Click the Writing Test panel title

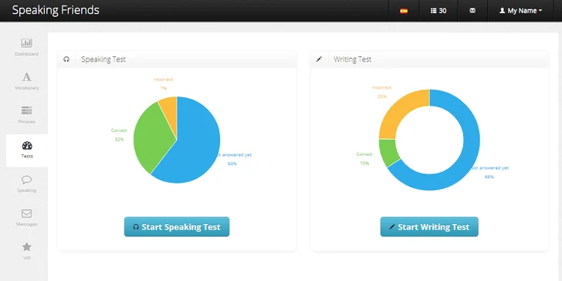pyautogui.click(x=352, y=59)
